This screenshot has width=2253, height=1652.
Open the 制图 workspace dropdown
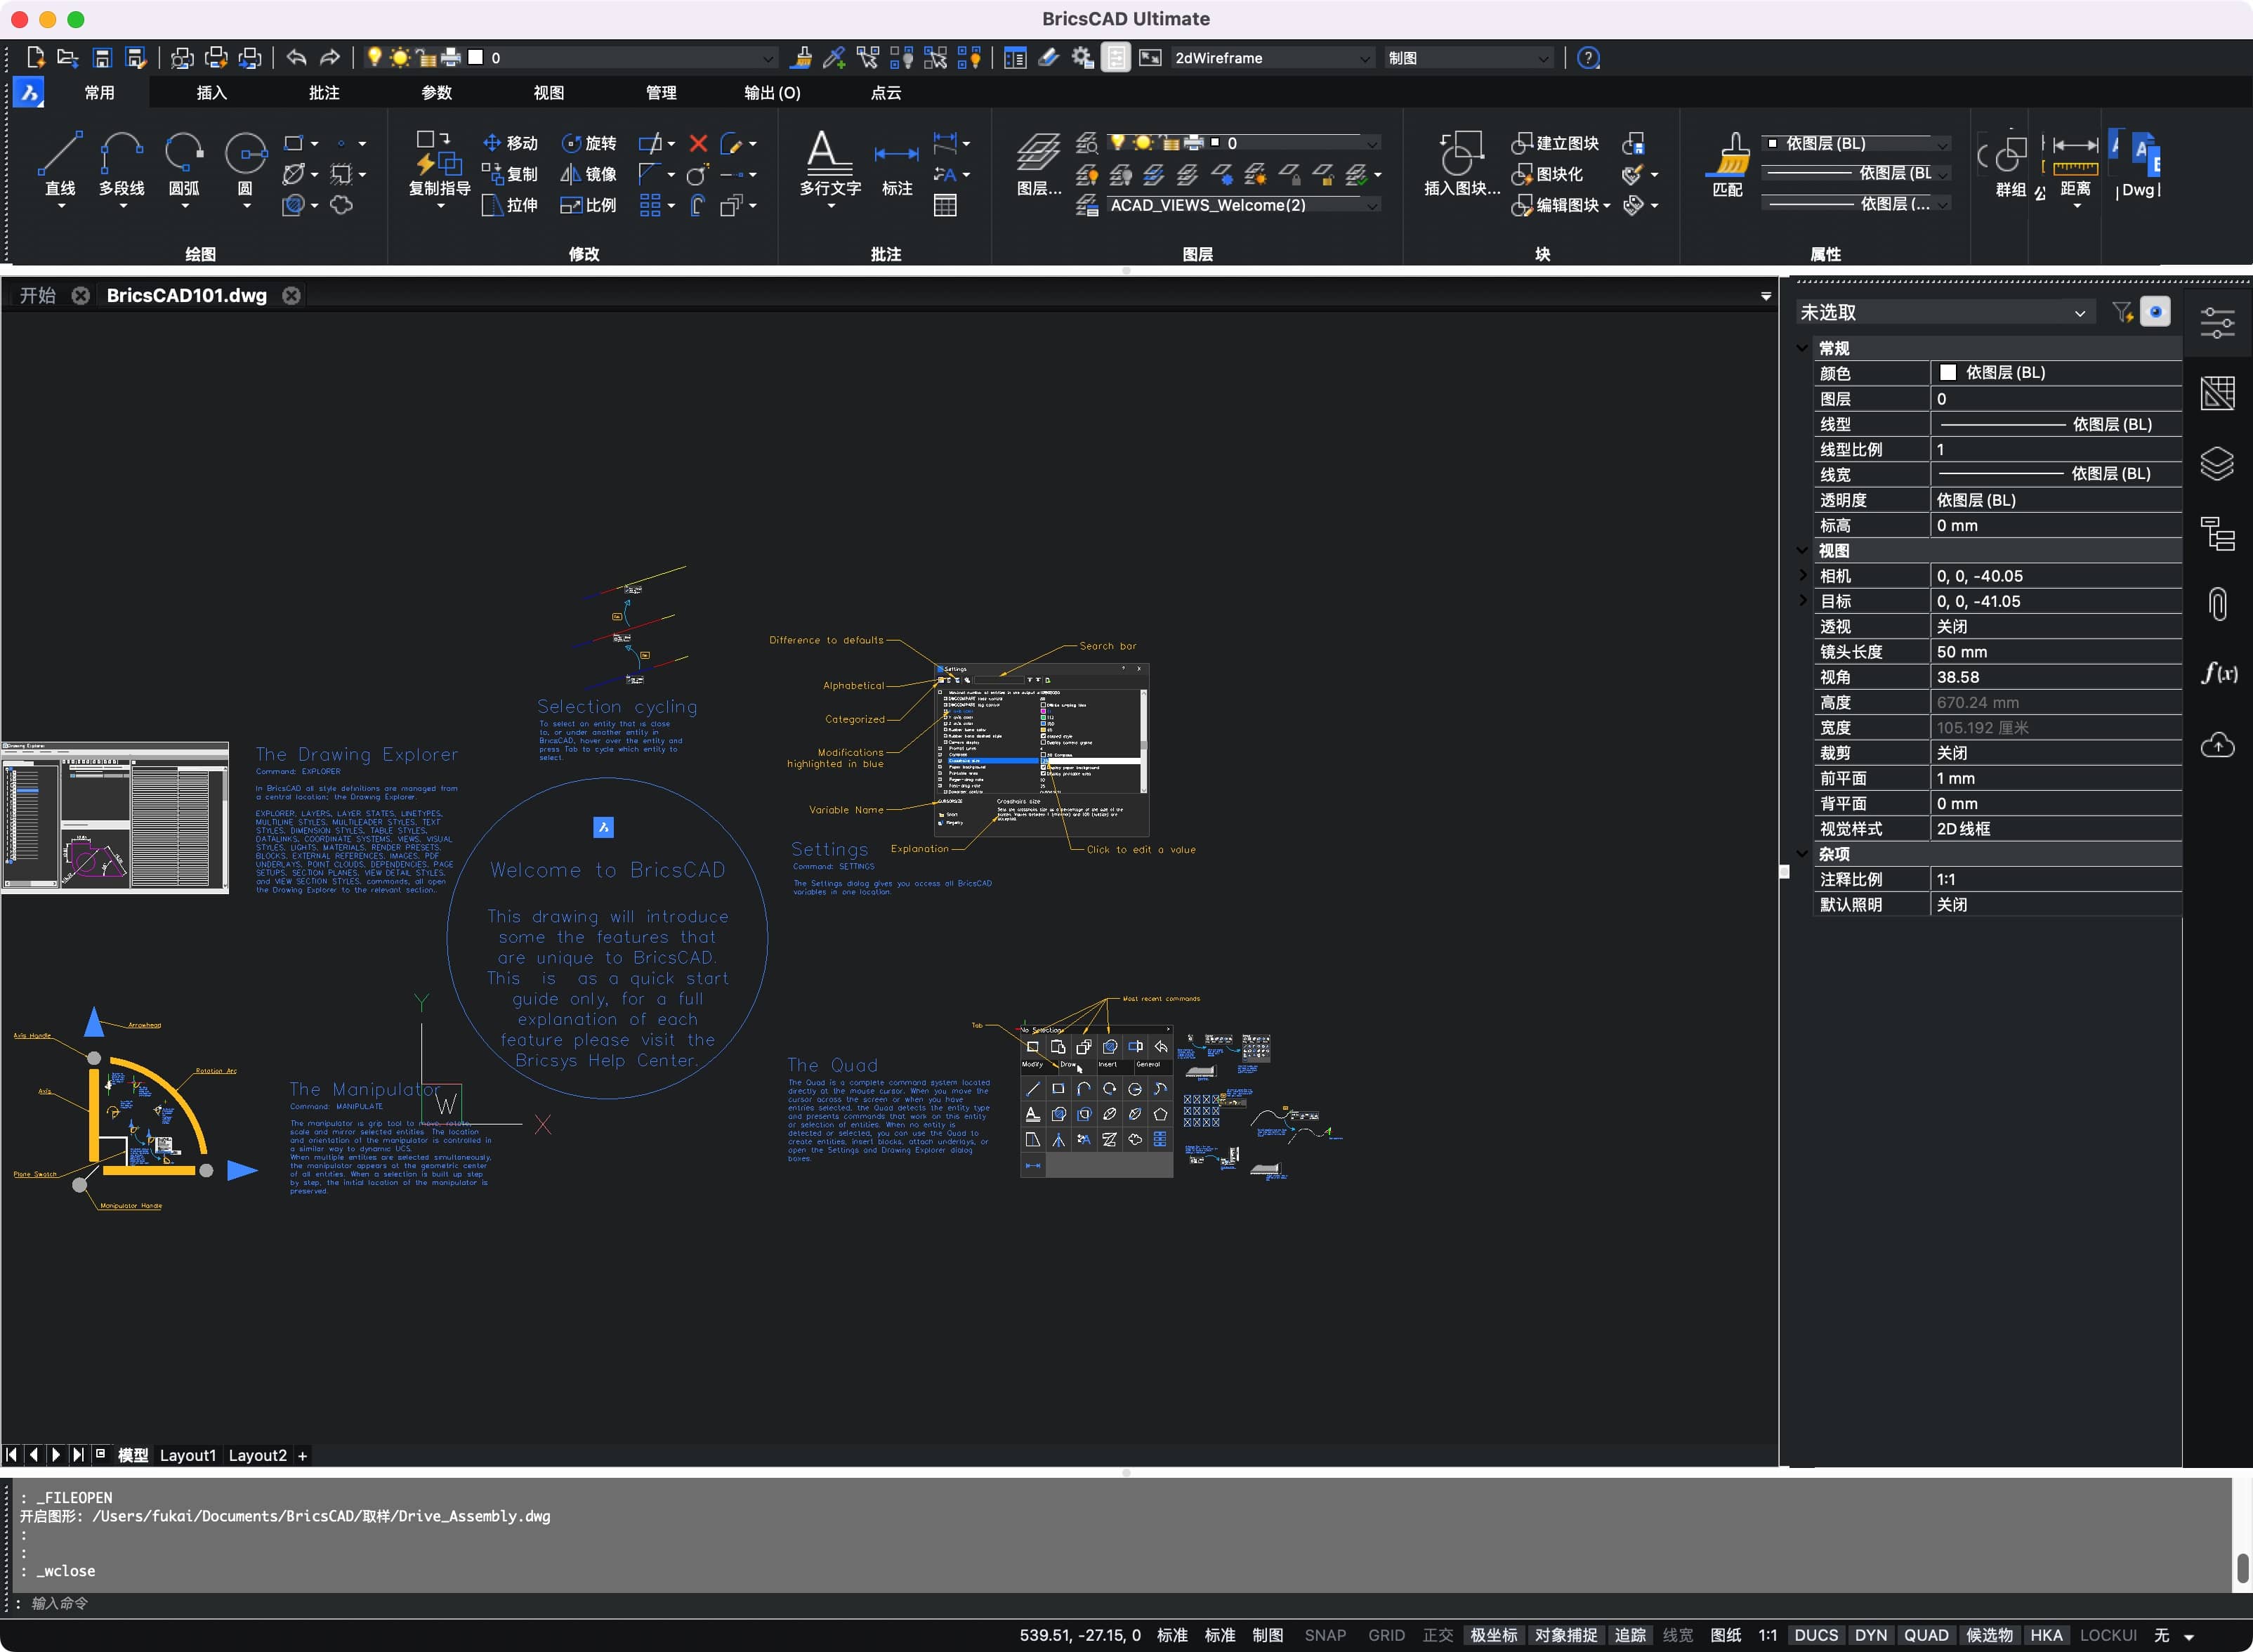click(1468, 58)
